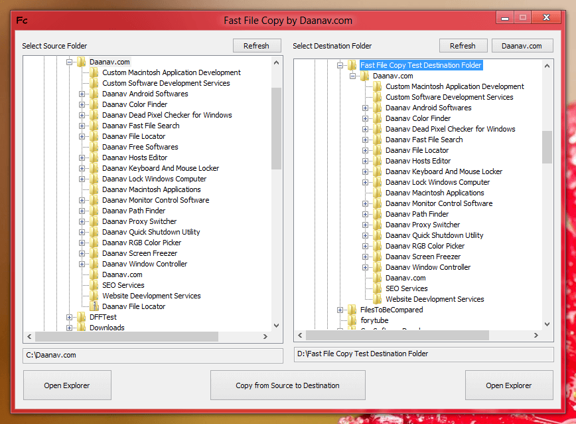This screenshot has height=424, width=576.
Task: Select Daanav Macintosh Applications in source tree
Action: 151,189
